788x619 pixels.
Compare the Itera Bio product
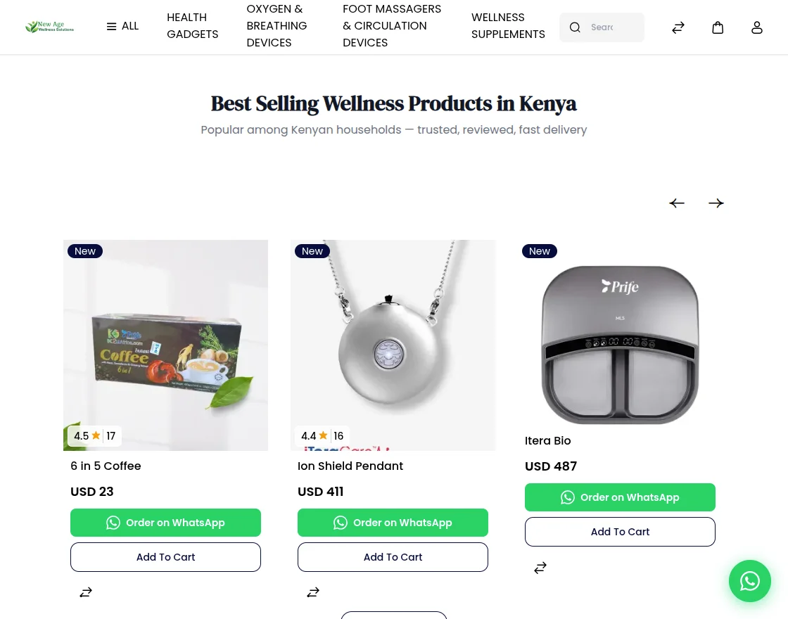pos(540,568)
